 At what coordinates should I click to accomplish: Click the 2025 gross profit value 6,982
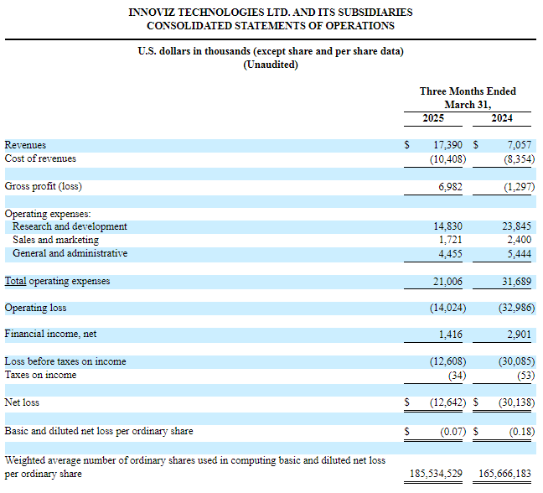[x=451, y=186]
